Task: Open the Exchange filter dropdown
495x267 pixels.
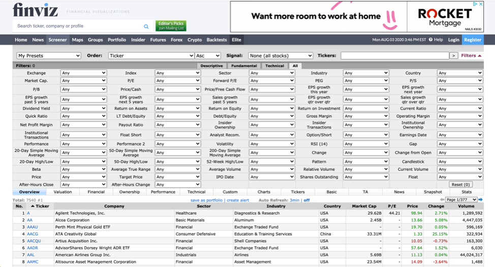Action: (83, 73)
